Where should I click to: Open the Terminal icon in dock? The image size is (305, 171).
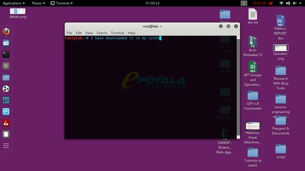click(x=6, y=55)
